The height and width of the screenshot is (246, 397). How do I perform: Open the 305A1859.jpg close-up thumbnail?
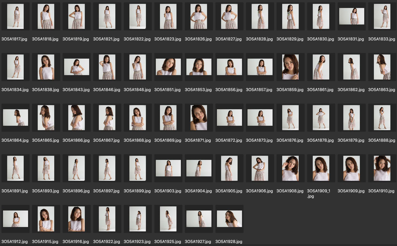coord(290,67)
